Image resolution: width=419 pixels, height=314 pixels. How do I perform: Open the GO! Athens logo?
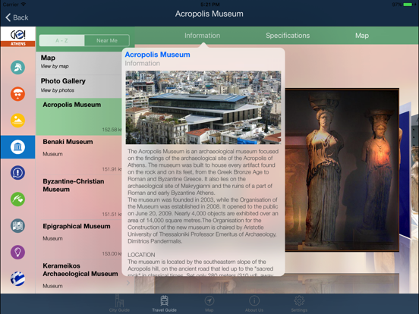(18, 37)
